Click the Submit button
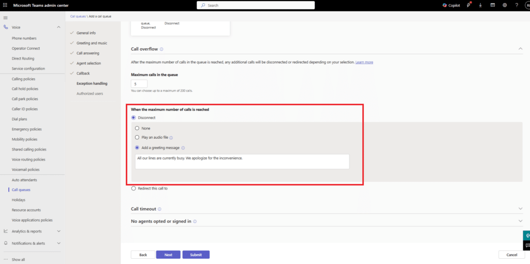The width and height of the screenshot is (530, 264). pyautogui.click(x=196, y=255)
